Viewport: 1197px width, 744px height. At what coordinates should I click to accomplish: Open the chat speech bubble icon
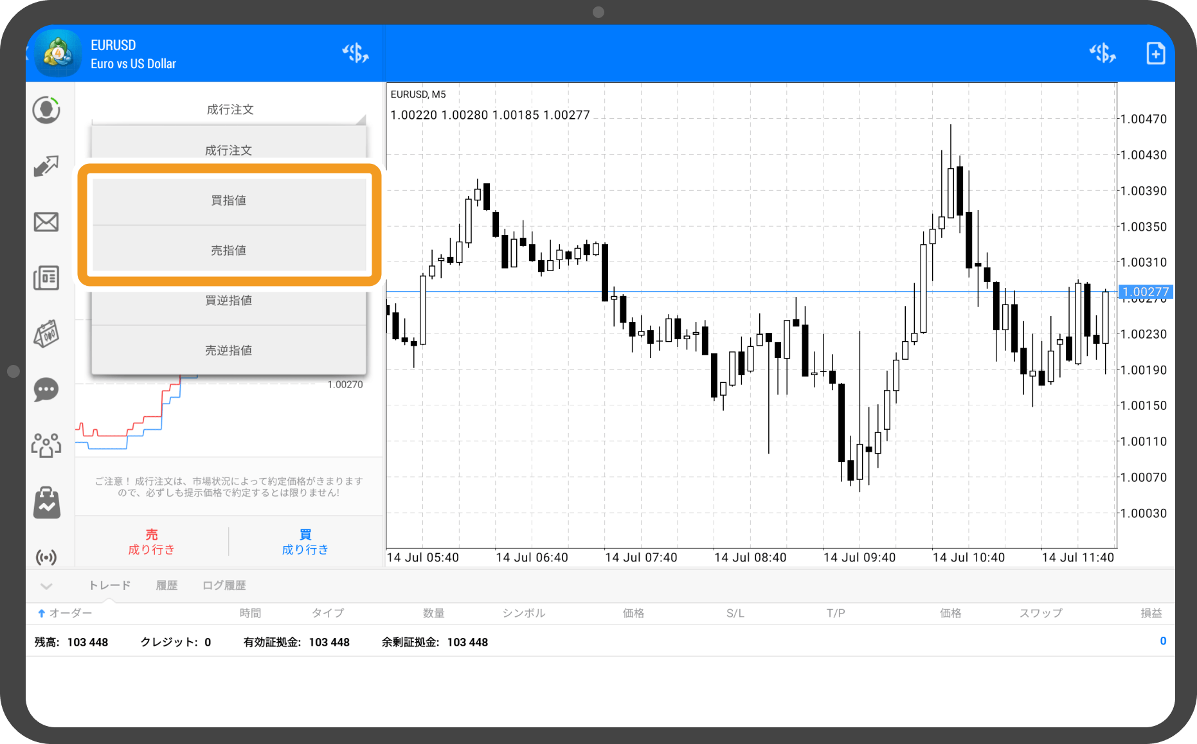(46, 390)
